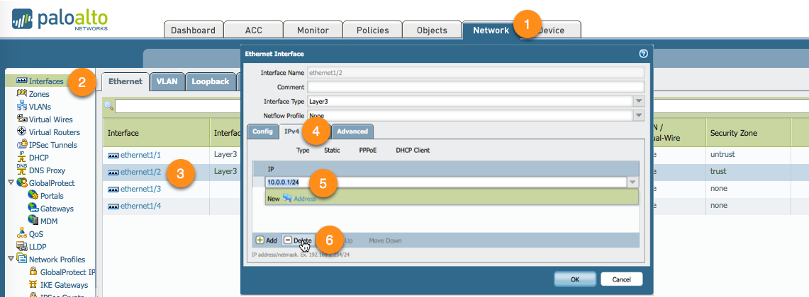Select the DHCP Client type option
The width and height of the screenshot is (809, 297).
[x=413, y=151]
